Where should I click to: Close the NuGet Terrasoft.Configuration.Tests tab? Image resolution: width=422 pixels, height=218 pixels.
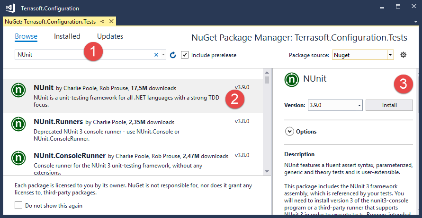click(111, 22)
